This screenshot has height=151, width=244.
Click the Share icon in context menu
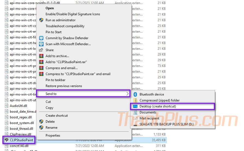(41, 50)
